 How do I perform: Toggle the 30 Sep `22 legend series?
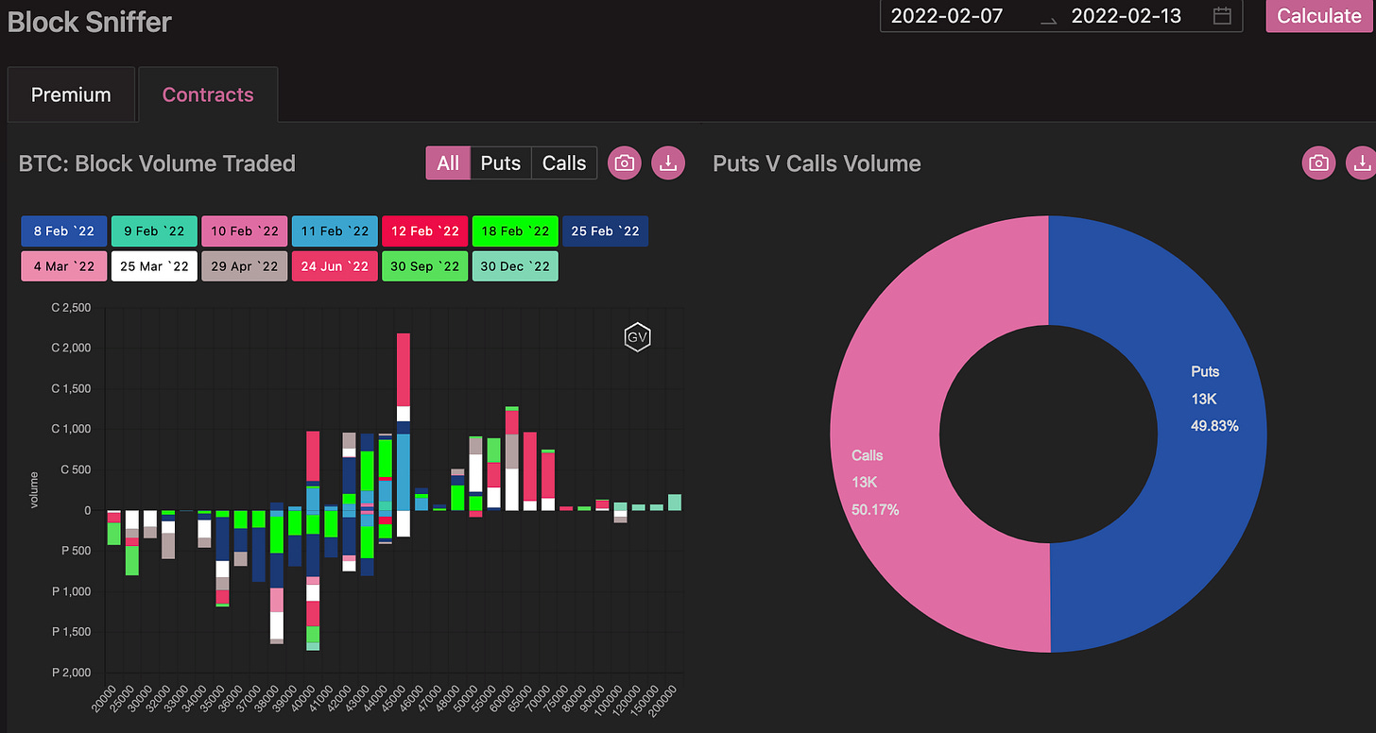click(x=425, y=266)
